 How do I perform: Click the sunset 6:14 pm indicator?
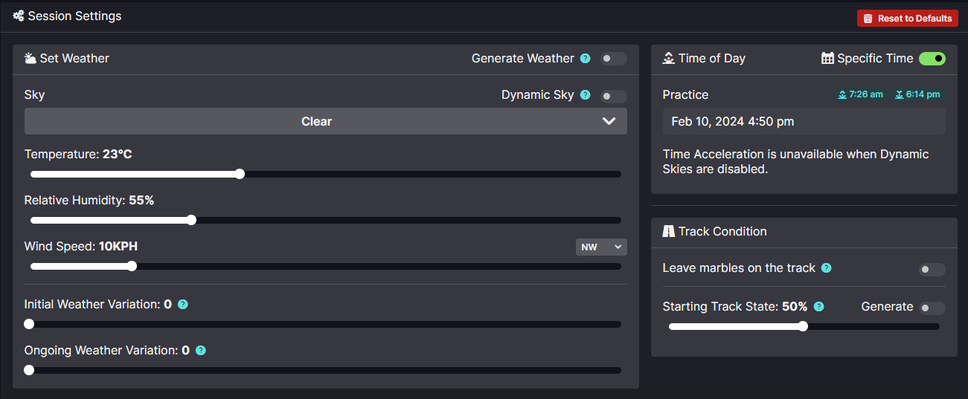point(917,94)
